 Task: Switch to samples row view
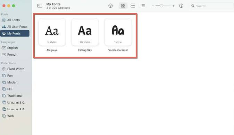(133, 6)
